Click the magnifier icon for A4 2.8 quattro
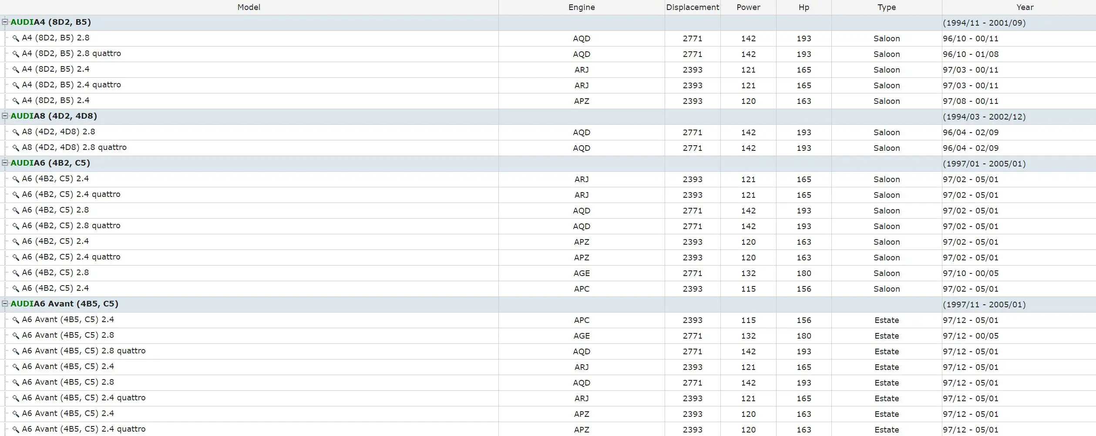 (16, 54)
